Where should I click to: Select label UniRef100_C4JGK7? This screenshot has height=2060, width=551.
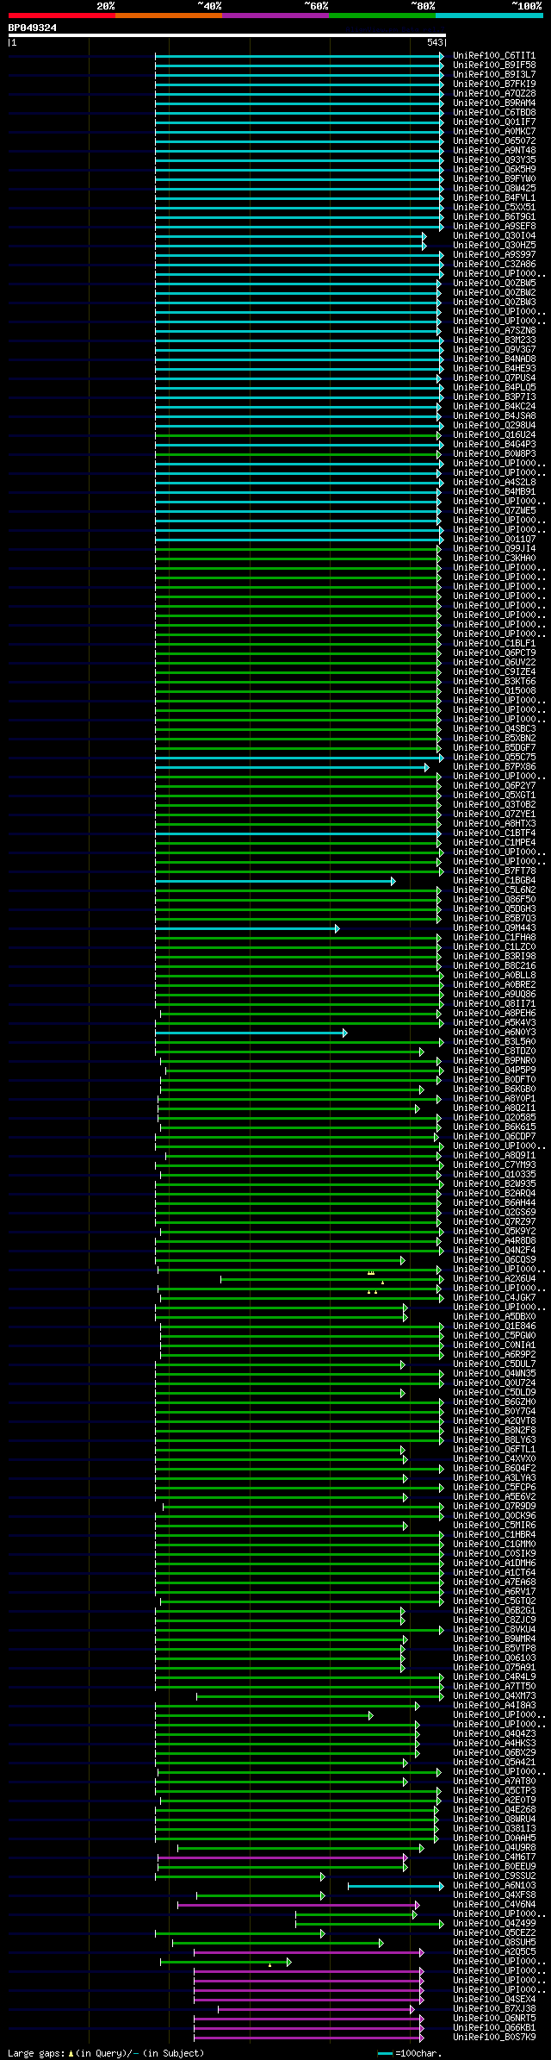(x=494, y=1297)
